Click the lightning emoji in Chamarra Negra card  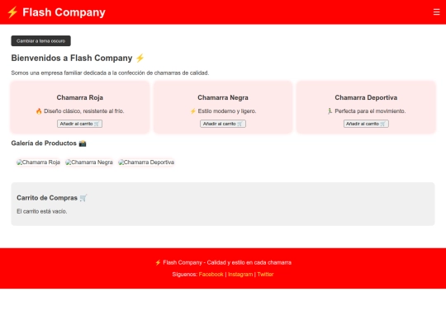point(192,111)
